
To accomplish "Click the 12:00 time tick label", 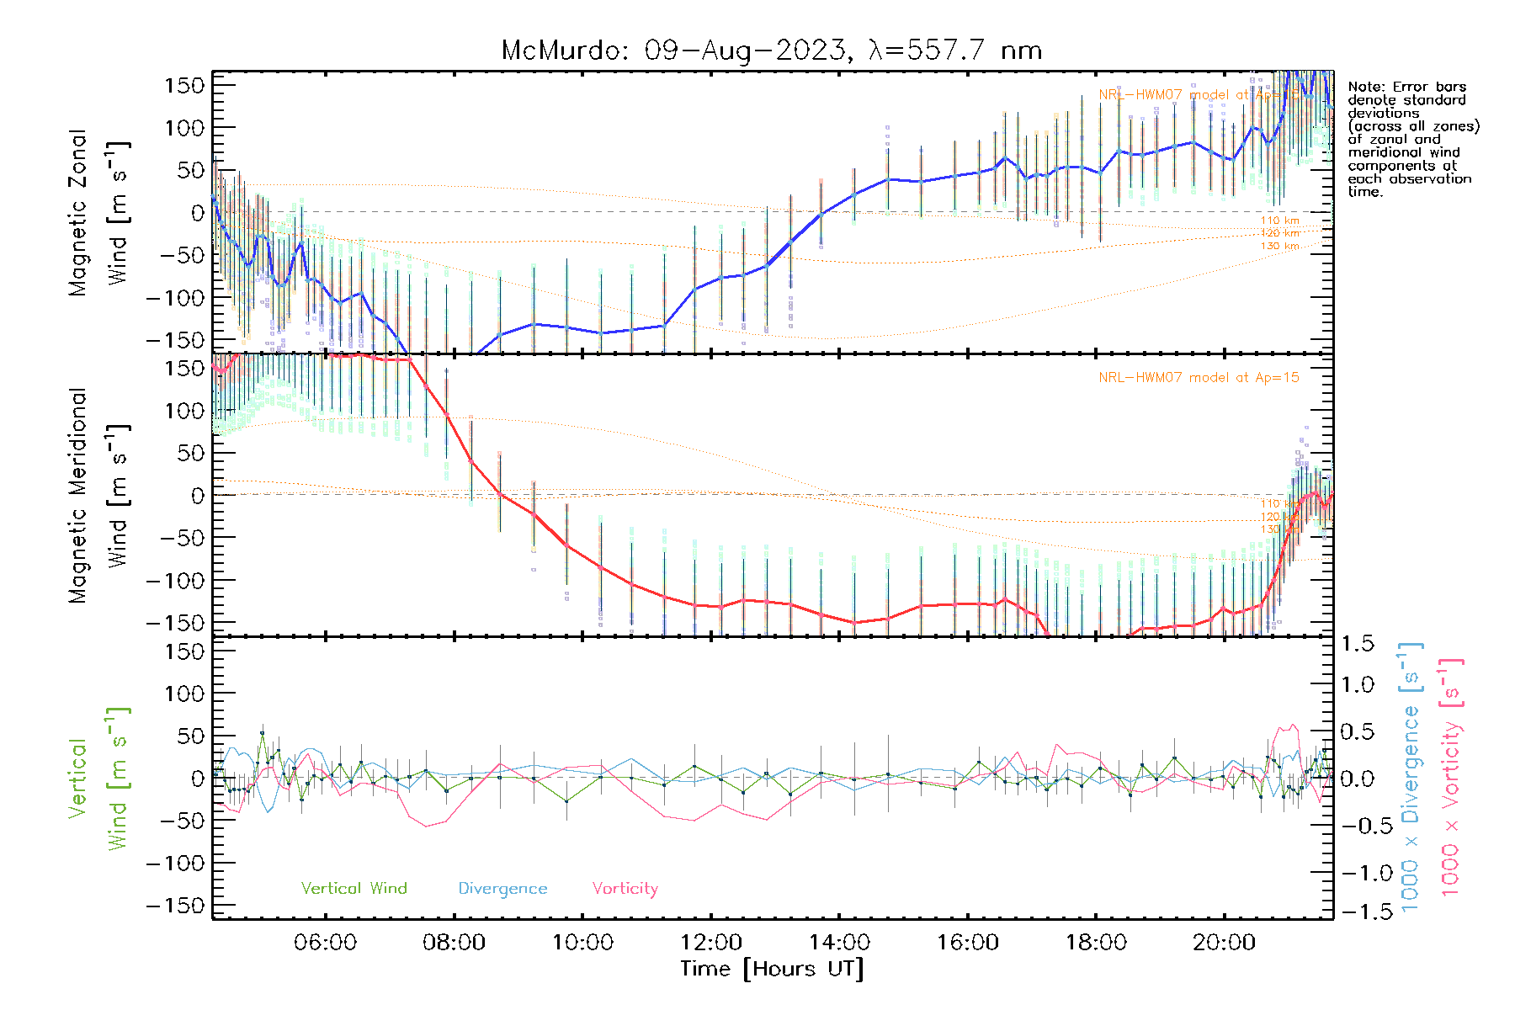I will pos(710,943).
